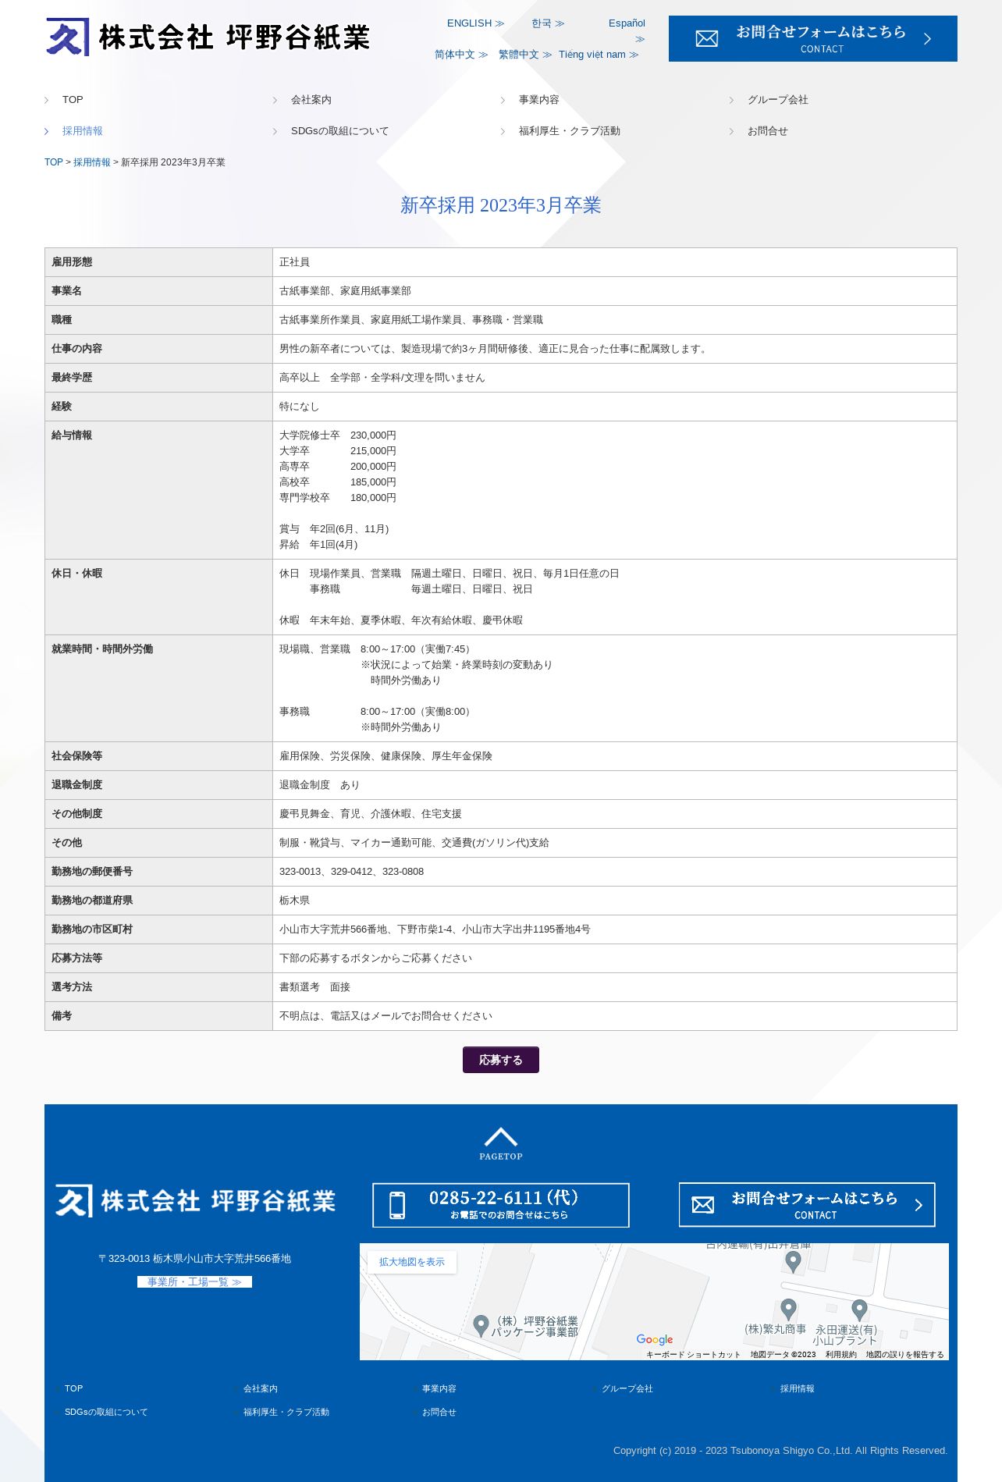Click the 応募する apply button

click(x=501, y=1060)
